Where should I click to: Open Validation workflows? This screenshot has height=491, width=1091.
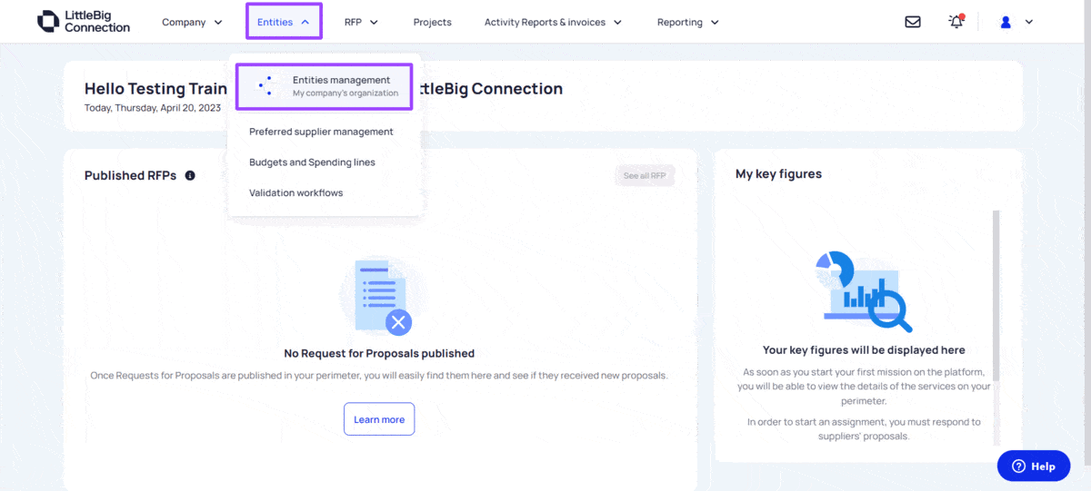(296, 192)
